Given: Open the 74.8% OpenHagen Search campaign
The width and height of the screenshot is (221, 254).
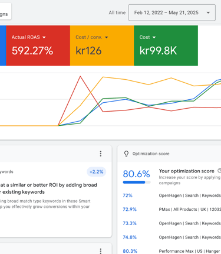Looking at the screenshot, I should (190, 237).
